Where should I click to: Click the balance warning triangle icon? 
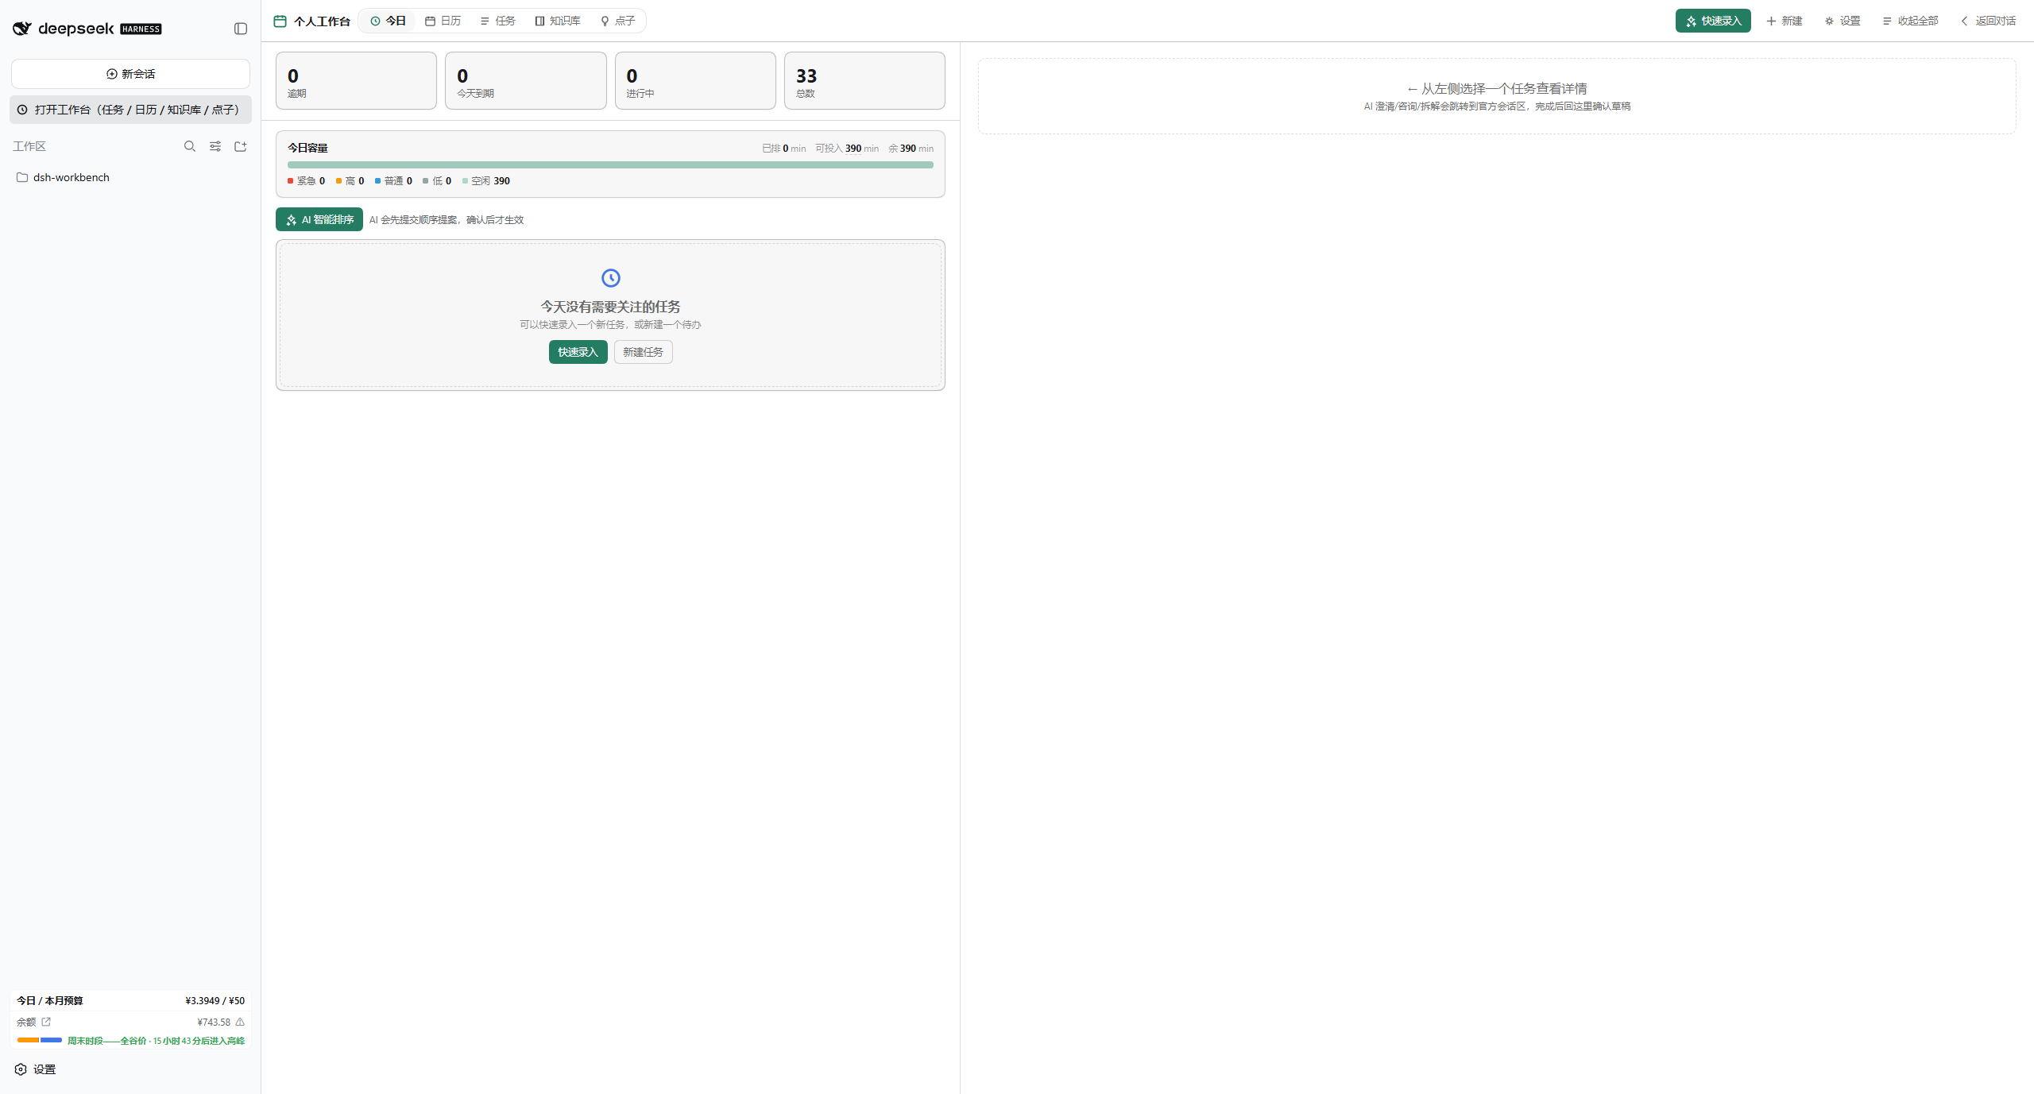(x=240, y=1022)
